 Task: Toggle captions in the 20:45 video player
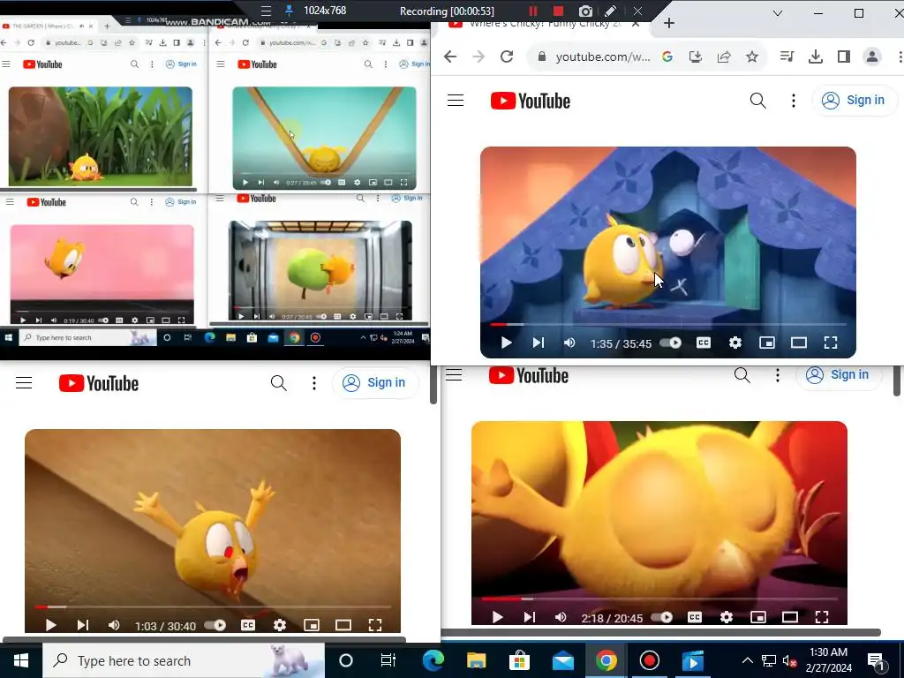pos(695,617)
